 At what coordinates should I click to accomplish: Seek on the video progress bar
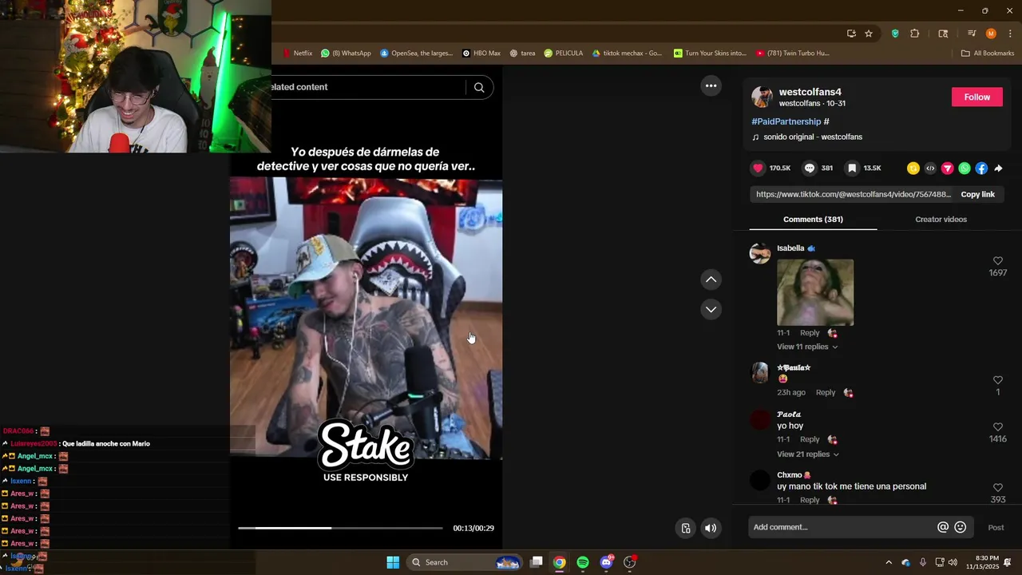pos(340,528)
